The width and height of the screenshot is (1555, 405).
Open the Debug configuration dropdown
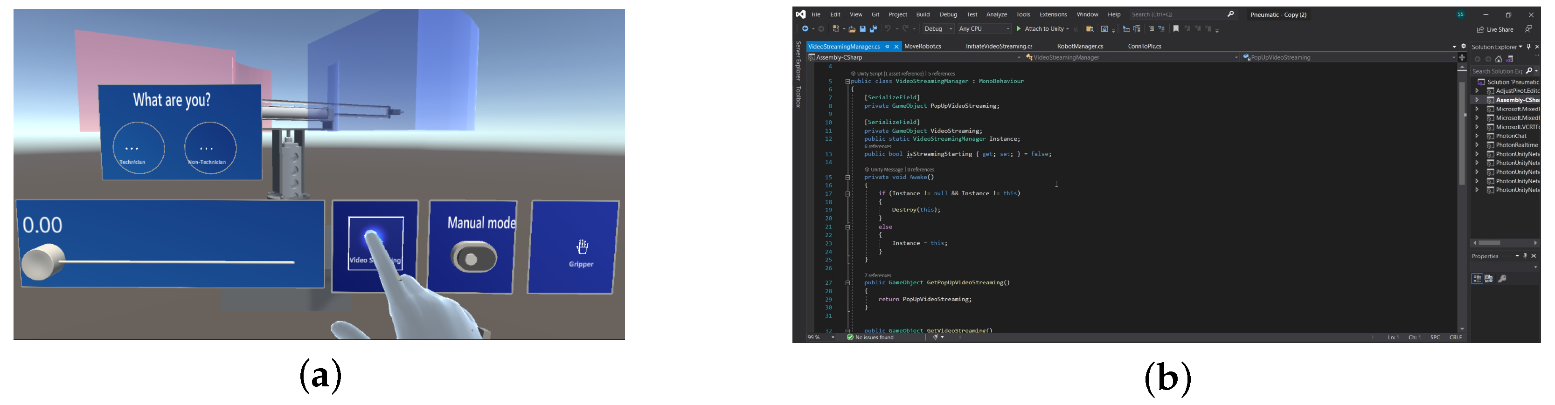[x=938, y=29]
